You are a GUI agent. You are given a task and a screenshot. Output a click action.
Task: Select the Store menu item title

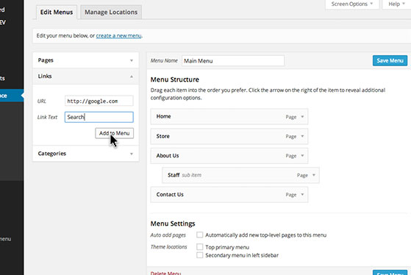click(x=162, y=136)
